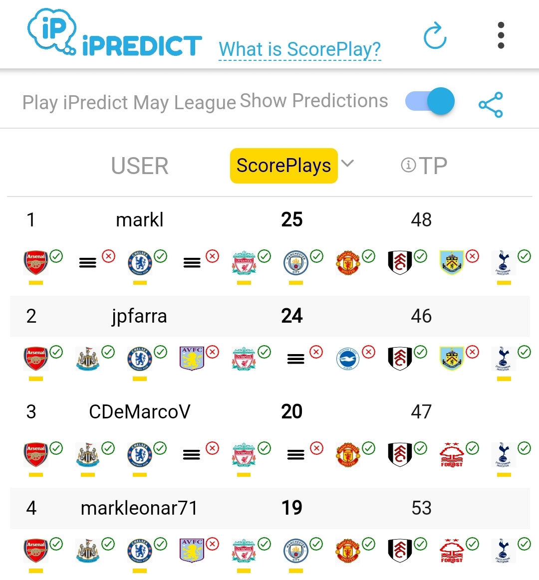
Task: Open markl's user row
Action: tap(140, 219)
